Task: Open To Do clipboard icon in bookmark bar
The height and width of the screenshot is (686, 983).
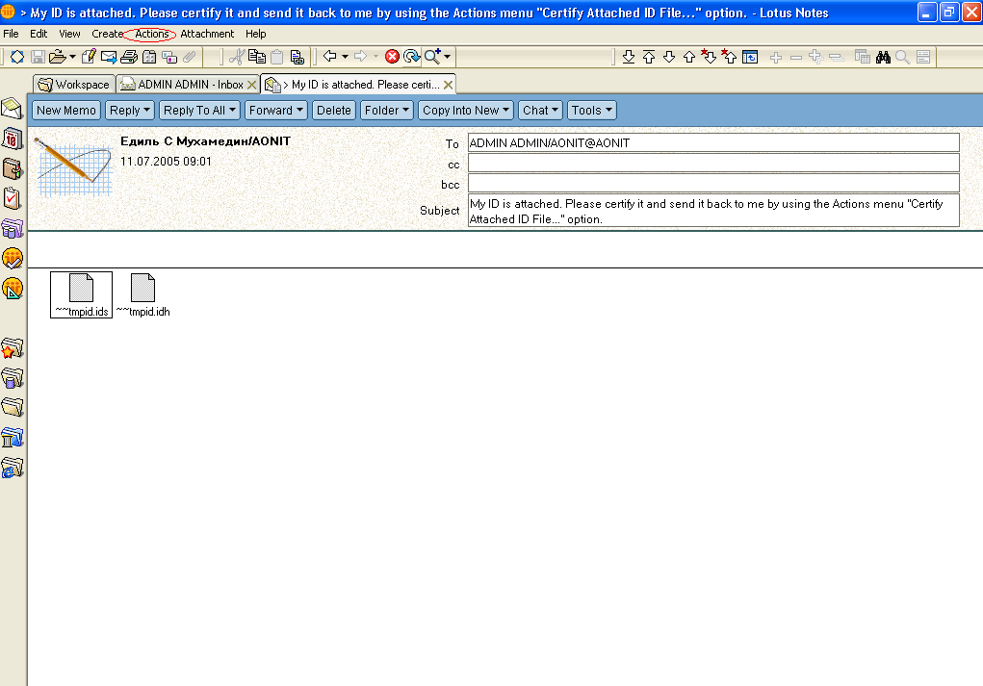Action: [x=12, y=198]
